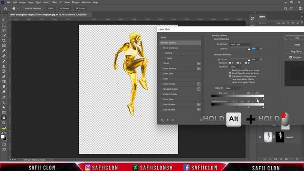Select the Dodge tool
Screen dimensions: 304x171
[x=4, y=92]
